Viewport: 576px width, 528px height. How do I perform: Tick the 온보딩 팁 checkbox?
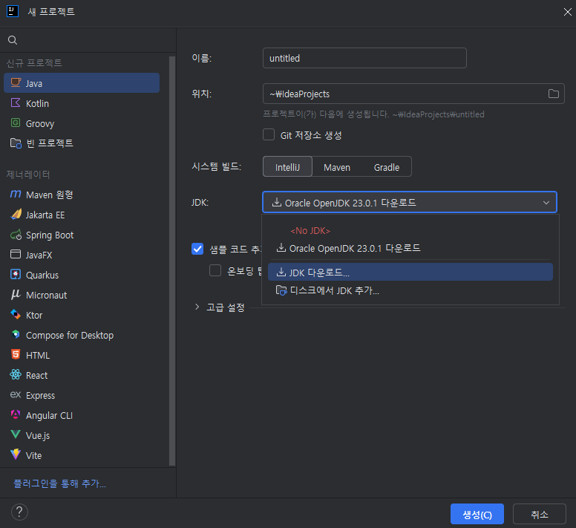click(x=215, y=270)
